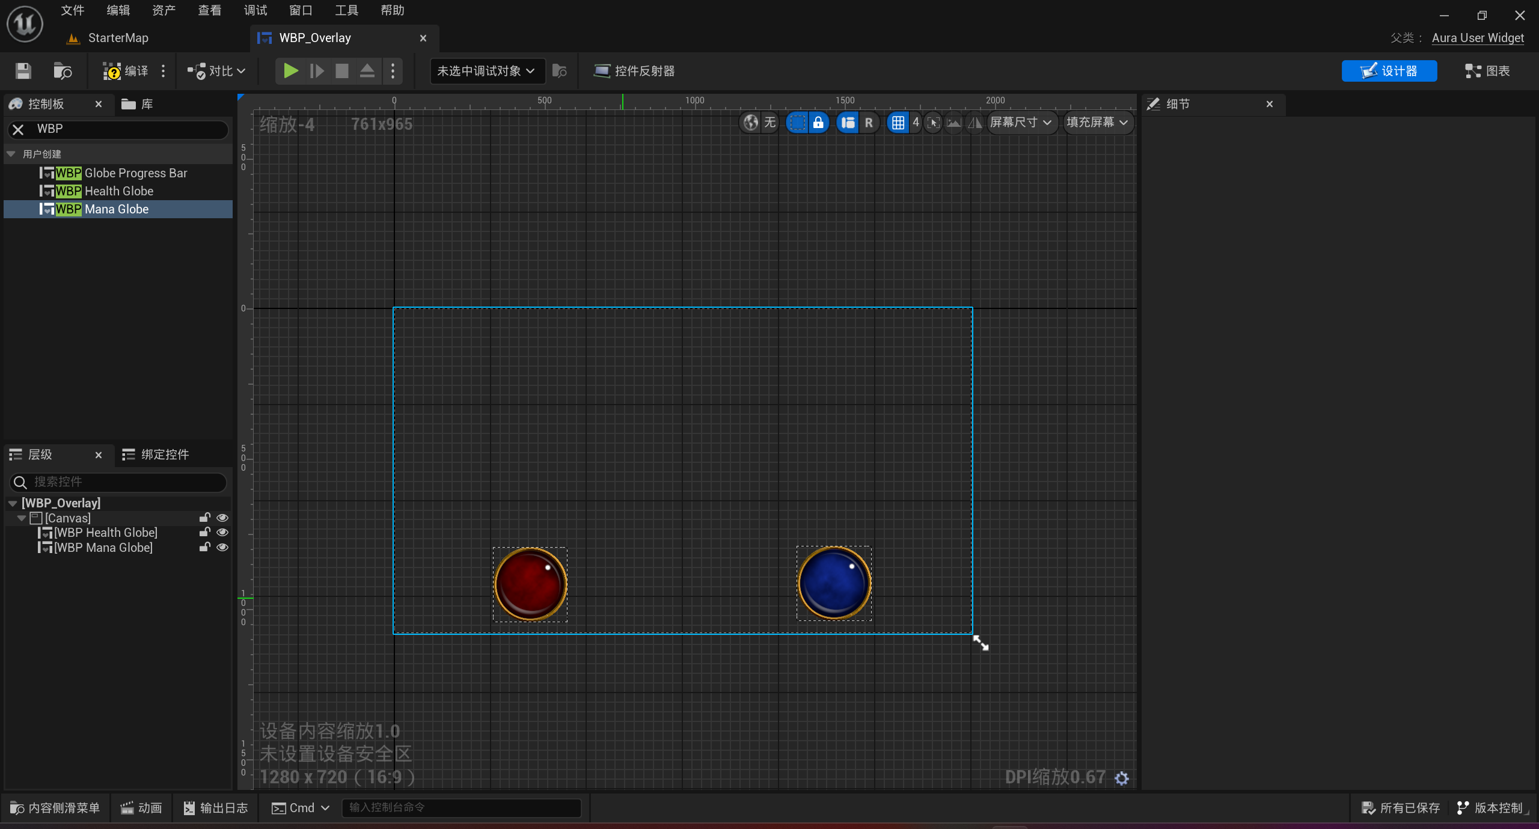The height and width of the screenshot is (829, 1539).
Task: Switch to the StarterMap tab
Action: pyautogui.click(x=118, y=38)
